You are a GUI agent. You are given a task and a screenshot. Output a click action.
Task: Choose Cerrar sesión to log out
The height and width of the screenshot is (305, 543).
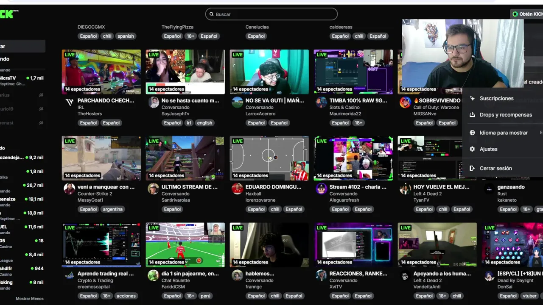point(503,168)
